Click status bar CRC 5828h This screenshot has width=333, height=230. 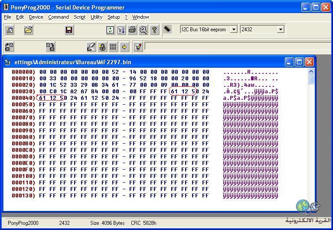point(144,223)
